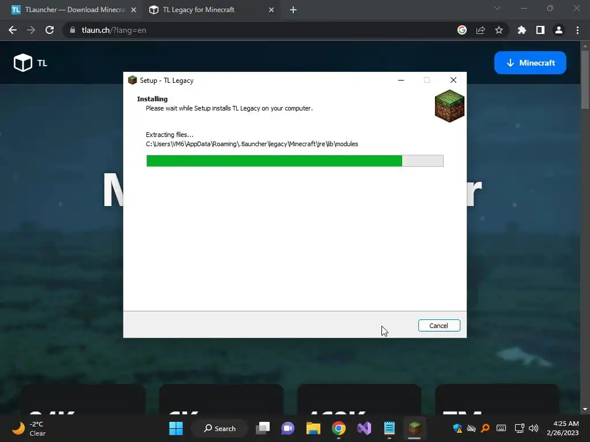This screenshot has height=442, width=590.
Task: Open Google Chrome from the taskbar
Action: click(339, 428)
